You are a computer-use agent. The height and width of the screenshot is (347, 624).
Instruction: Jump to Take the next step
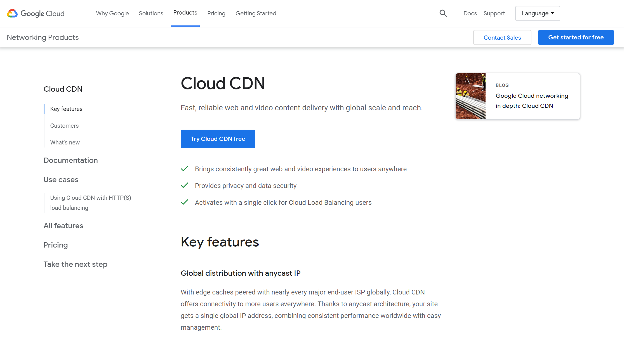(75, 264)
